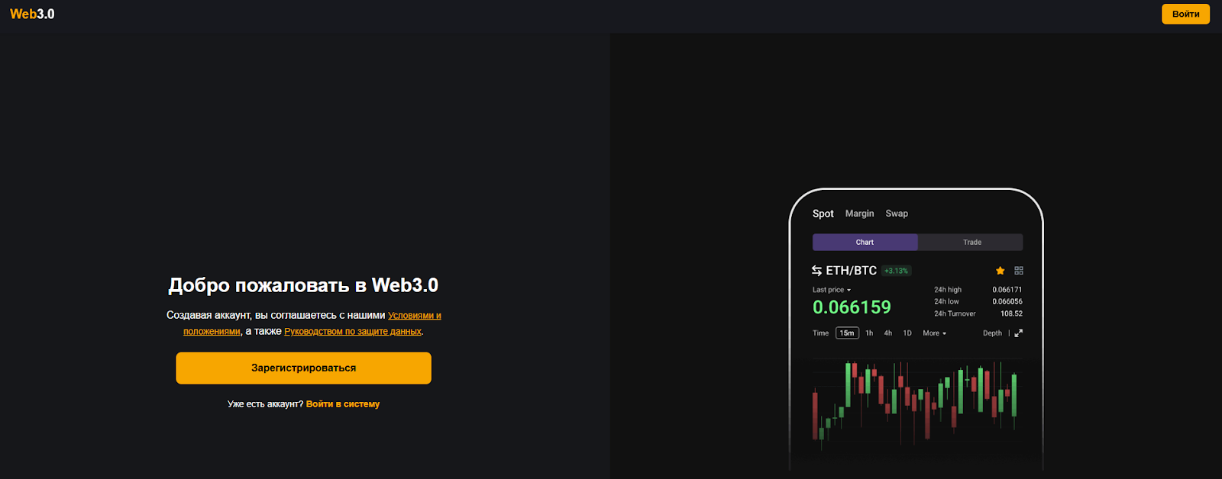Select the 4h time interval
1222x479 pixels.
pyautogui.click(x=888, y=333)
